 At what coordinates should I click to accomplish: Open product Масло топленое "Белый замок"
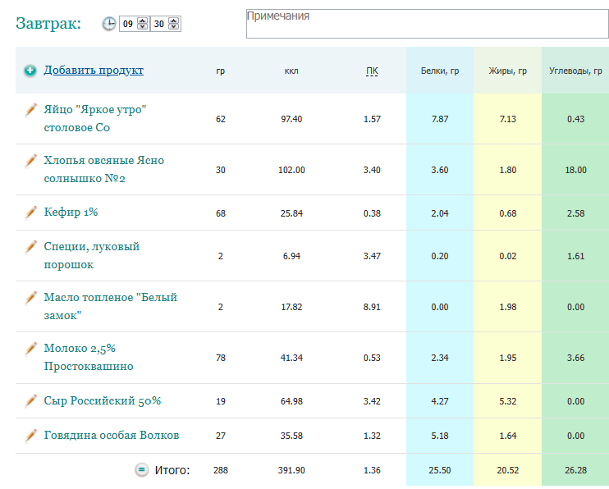click(x=110, y=307)
